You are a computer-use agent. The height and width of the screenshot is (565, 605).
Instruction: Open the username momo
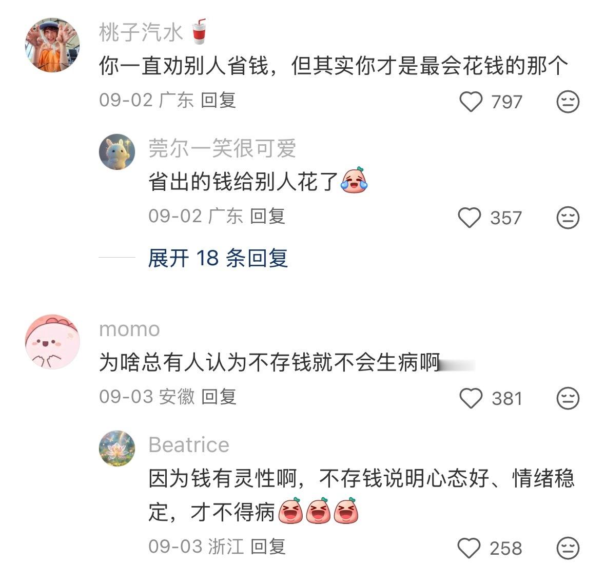pos(130,329)
